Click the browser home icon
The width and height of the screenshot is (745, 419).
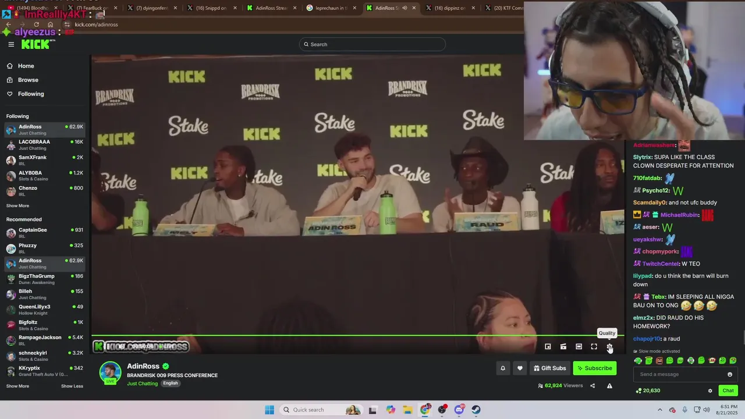pyautogui.click(x=51, y=24)
